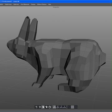Click the highlighted face selection mode icon
Viewport: 112px width, 112px height.
pyautogui.click(x=43, y=107)
